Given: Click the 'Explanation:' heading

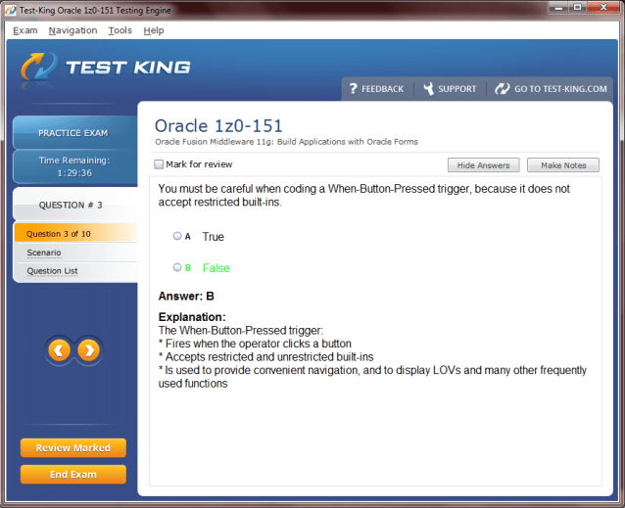Looking at the screenshot, I should (192, 317).
